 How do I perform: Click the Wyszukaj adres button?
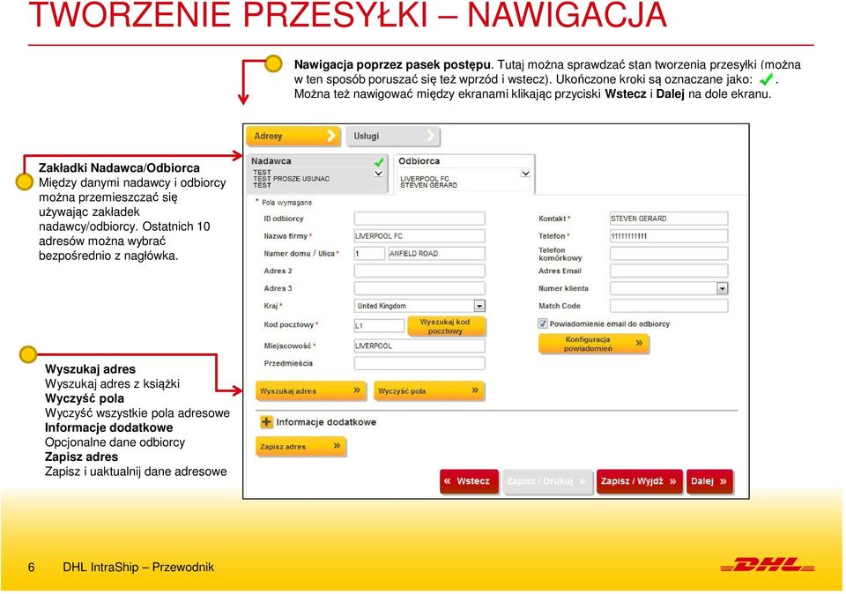(311, 391)
